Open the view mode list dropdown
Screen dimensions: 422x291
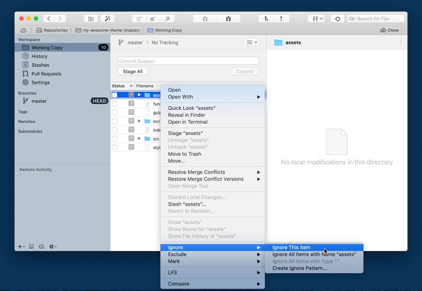252,42
